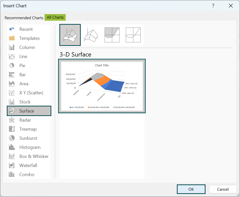240x197 pixels.
Task: Select the 3-D Surface subtype icon
Action: click(70, 35)
